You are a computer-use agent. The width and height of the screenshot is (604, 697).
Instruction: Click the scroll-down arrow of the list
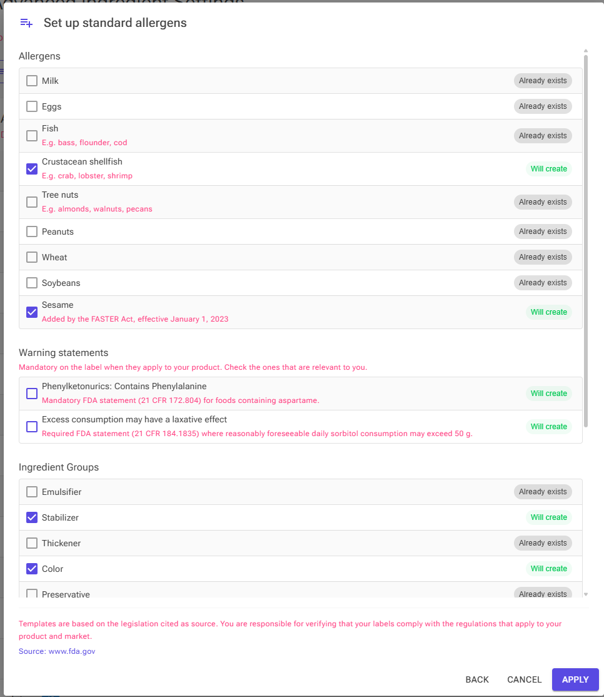pyautogui.click(x=586, y=594)
